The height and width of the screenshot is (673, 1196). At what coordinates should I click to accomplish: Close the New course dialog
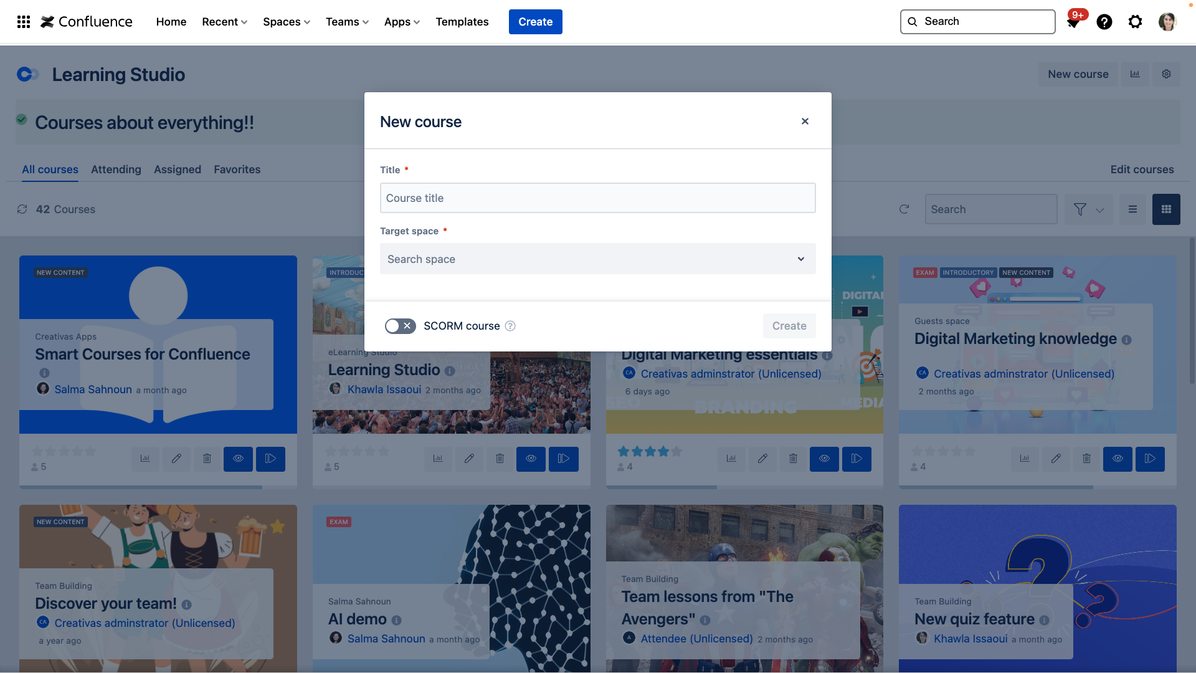(x=805, y=121)
